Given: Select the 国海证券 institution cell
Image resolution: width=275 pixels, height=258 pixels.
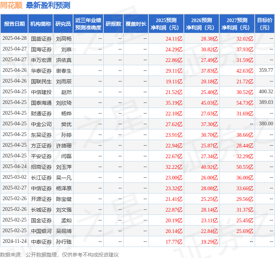Looking at the screenshot, I should [41, 49].
